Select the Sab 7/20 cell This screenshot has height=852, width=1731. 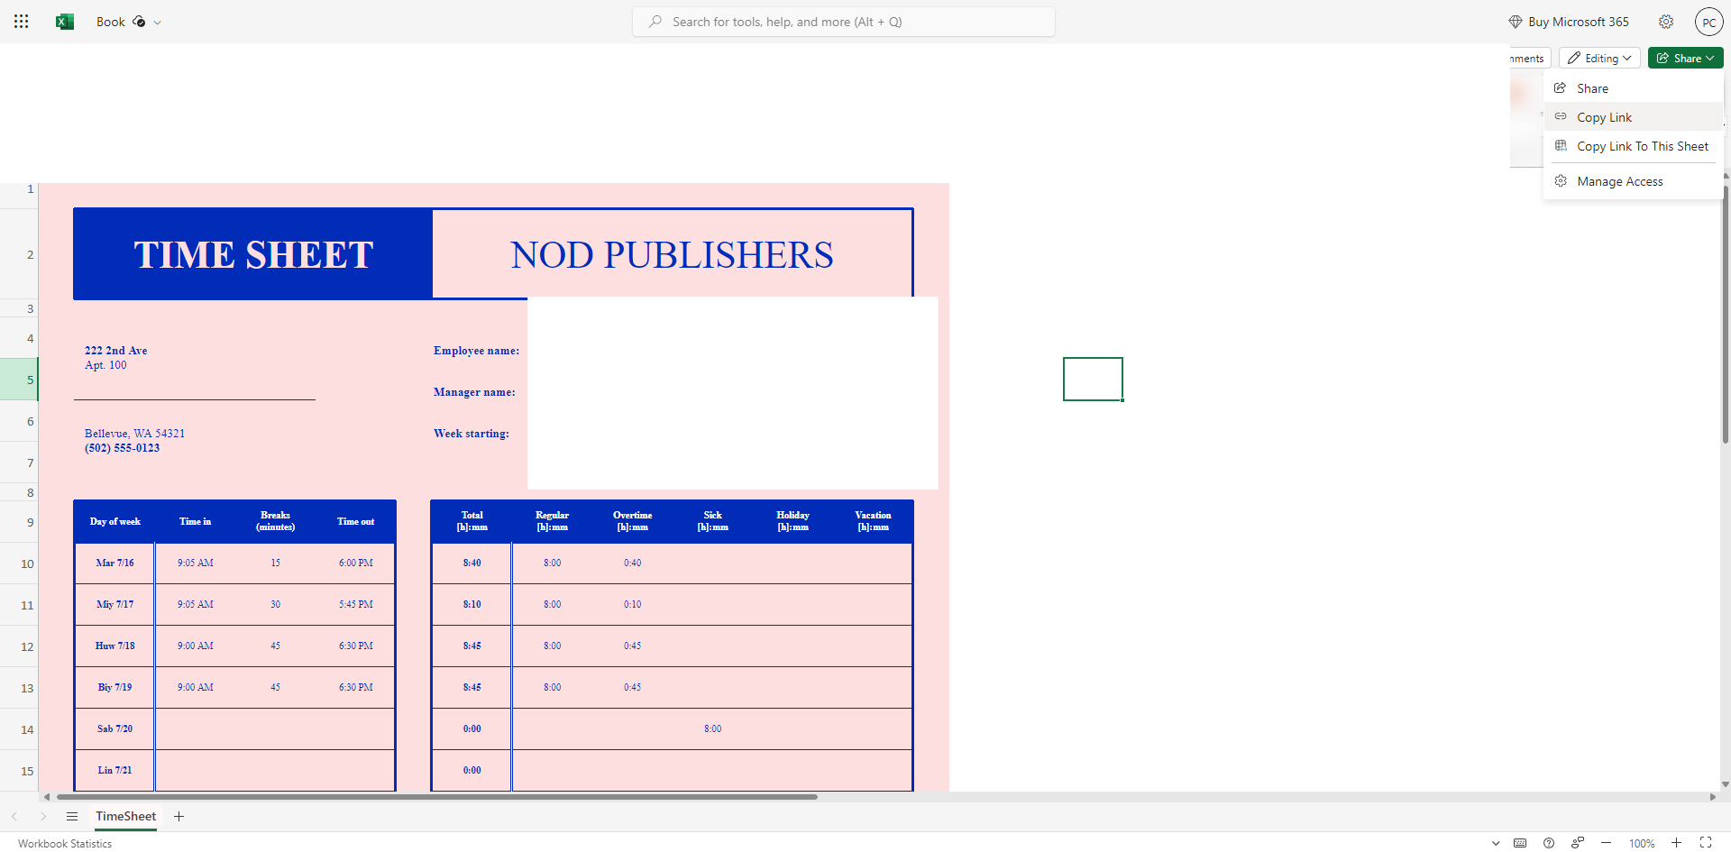pyautogui.click(x=114, y=728)
